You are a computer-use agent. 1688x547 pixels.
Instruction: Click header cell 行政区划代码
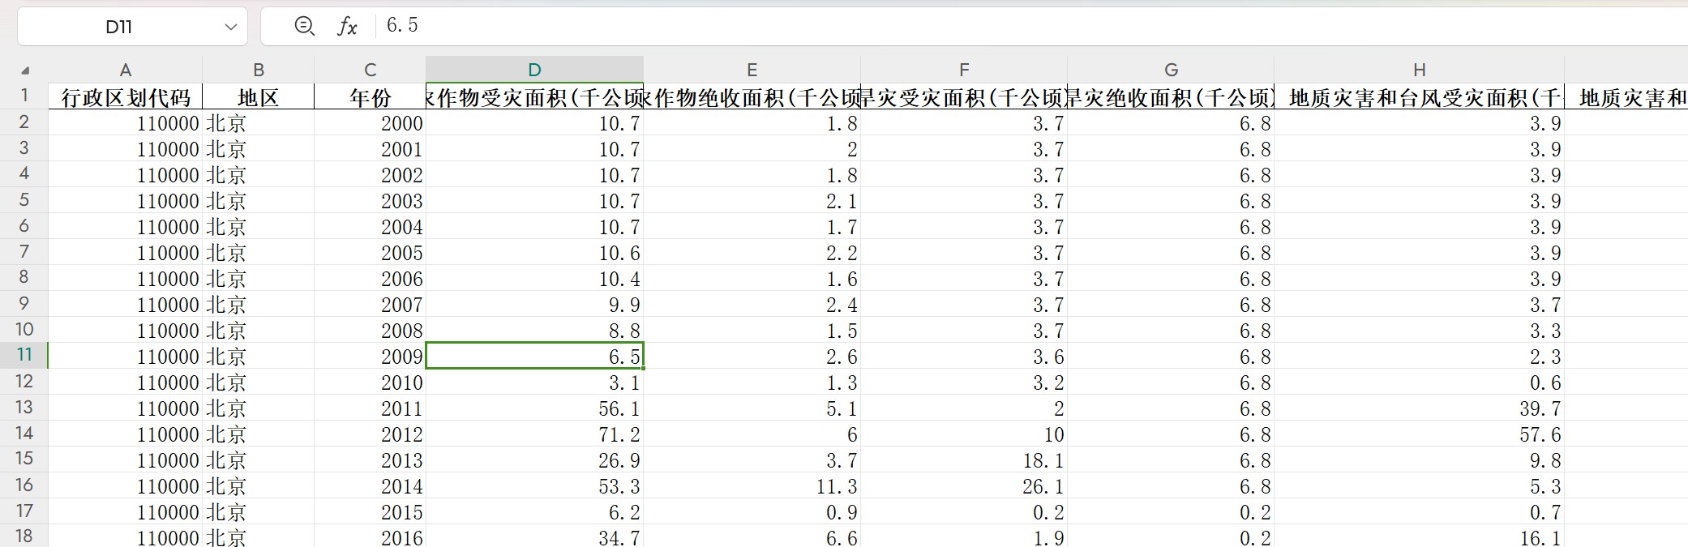(x=126, y=97)
